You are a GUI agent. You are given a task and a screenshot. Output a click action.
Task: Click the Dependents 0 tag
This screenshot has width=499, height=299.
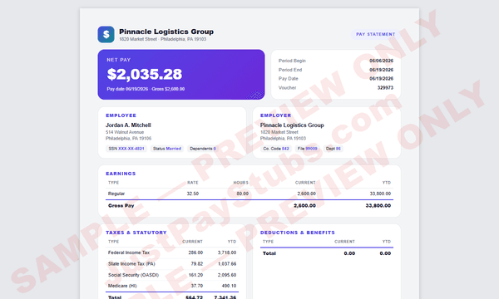click(203, 149)
